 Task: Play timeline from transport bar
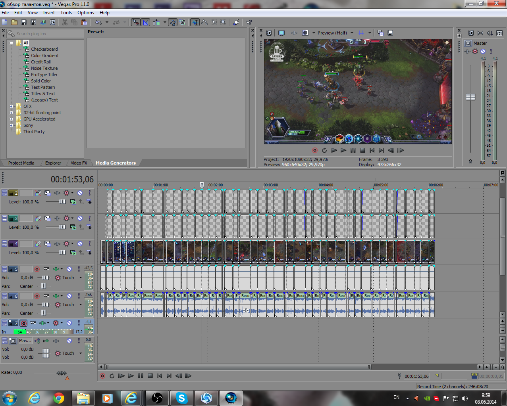click(x=131, y=376)
